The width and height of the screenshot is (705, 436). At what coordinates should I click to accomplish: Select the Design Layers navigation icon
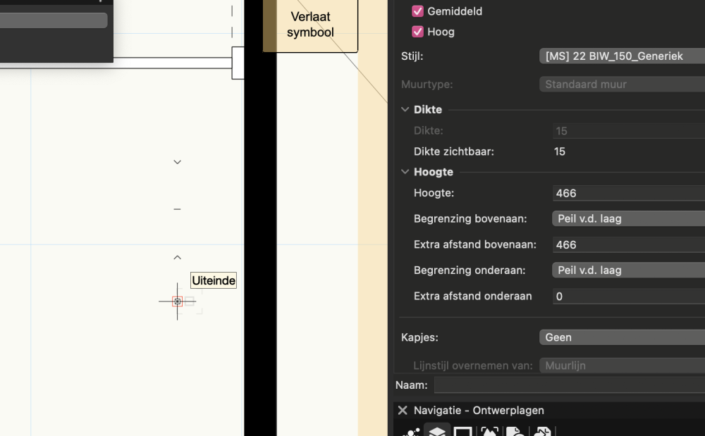437,431
